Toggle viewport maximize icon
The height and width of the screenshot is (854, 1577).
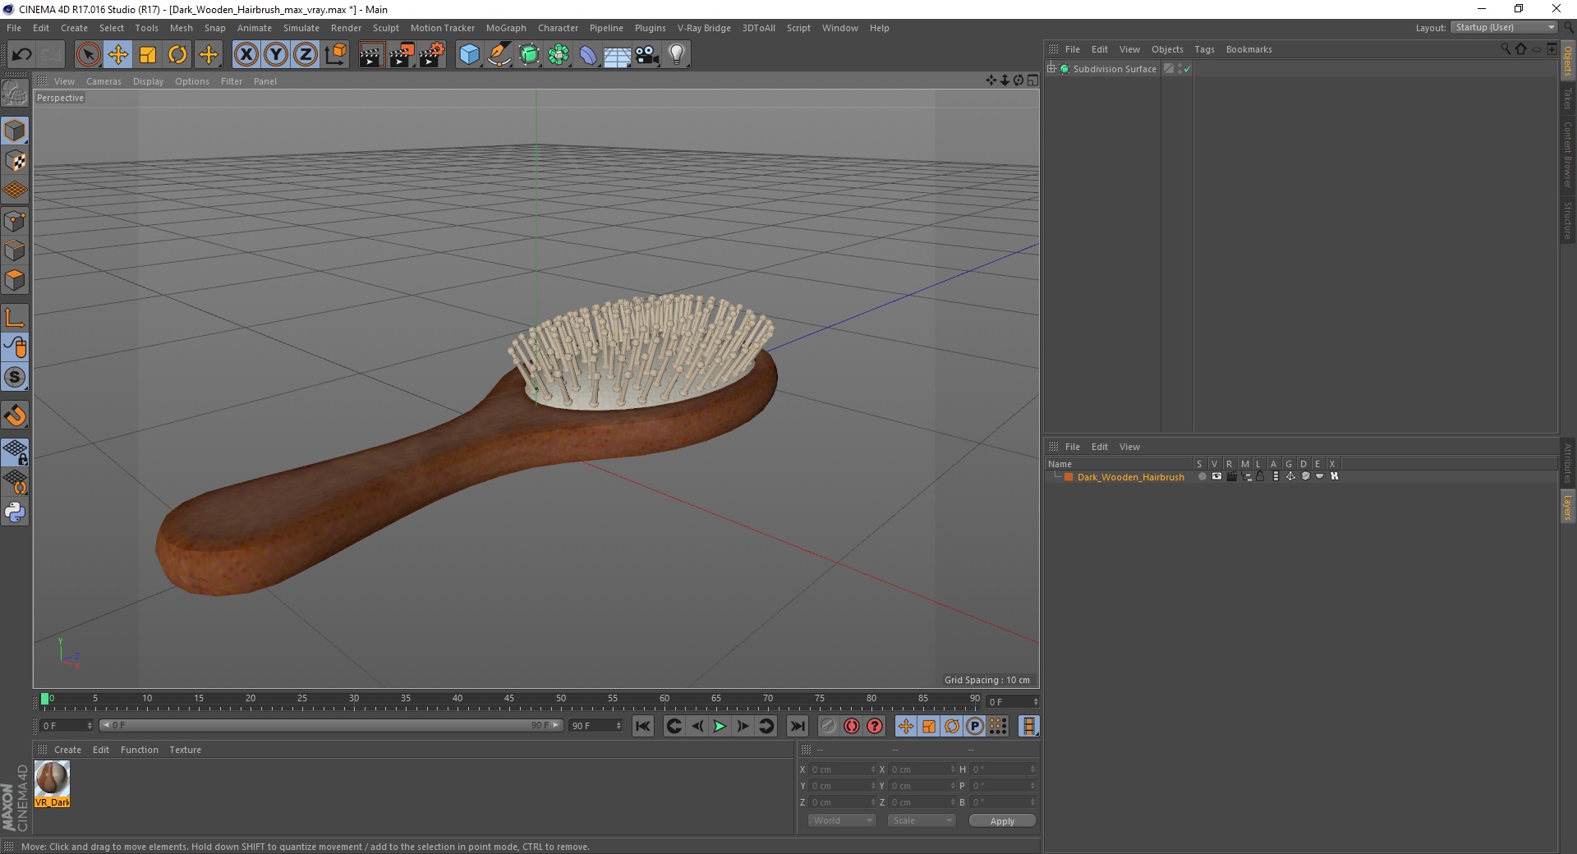[x=1032, y=80]
